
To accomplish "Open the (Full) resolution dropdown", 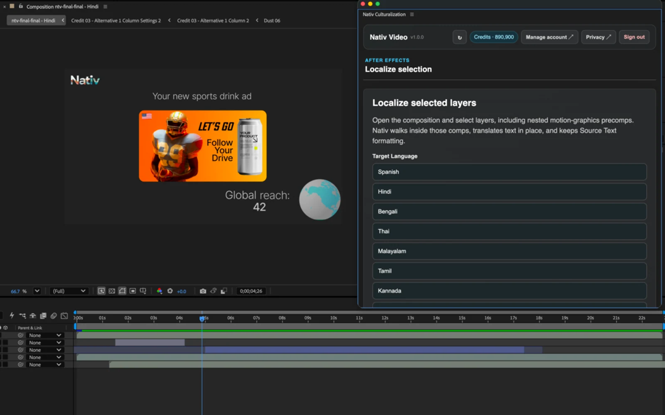I will click(x=69, y=291).
